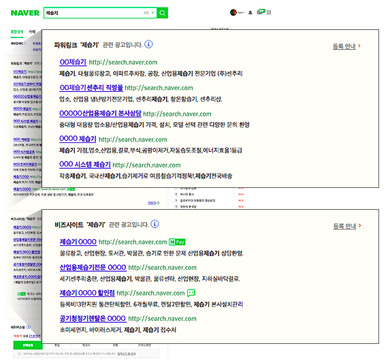This screenshot has height=363, width=388.
Task: Click description starting 물류창고, 산업현장, 도서관
Action: (151, 253)
